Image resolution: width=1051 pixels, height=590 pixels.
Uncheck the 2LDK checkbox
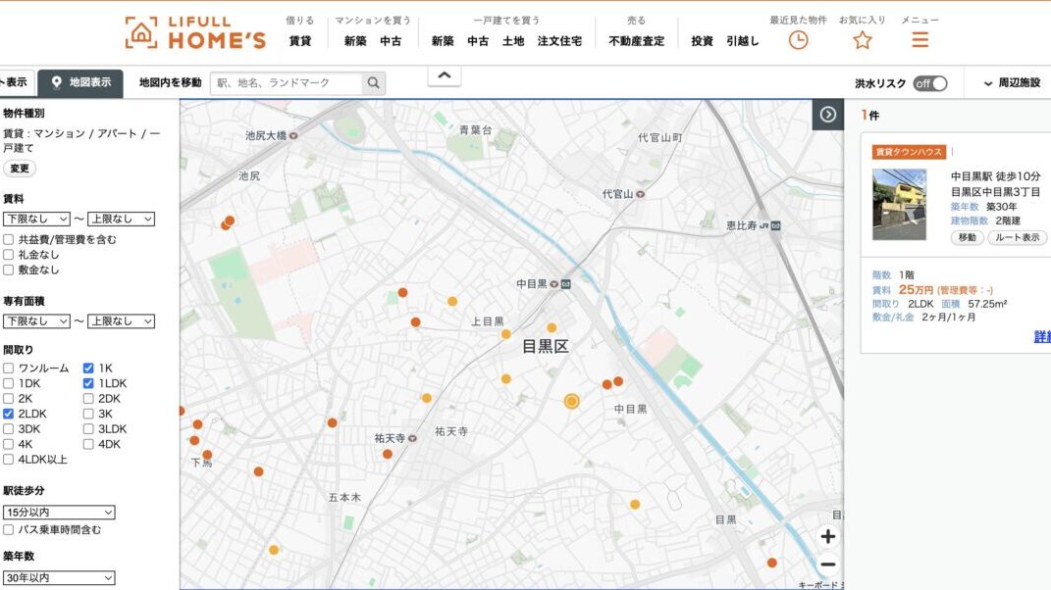[x=8, y=414]
